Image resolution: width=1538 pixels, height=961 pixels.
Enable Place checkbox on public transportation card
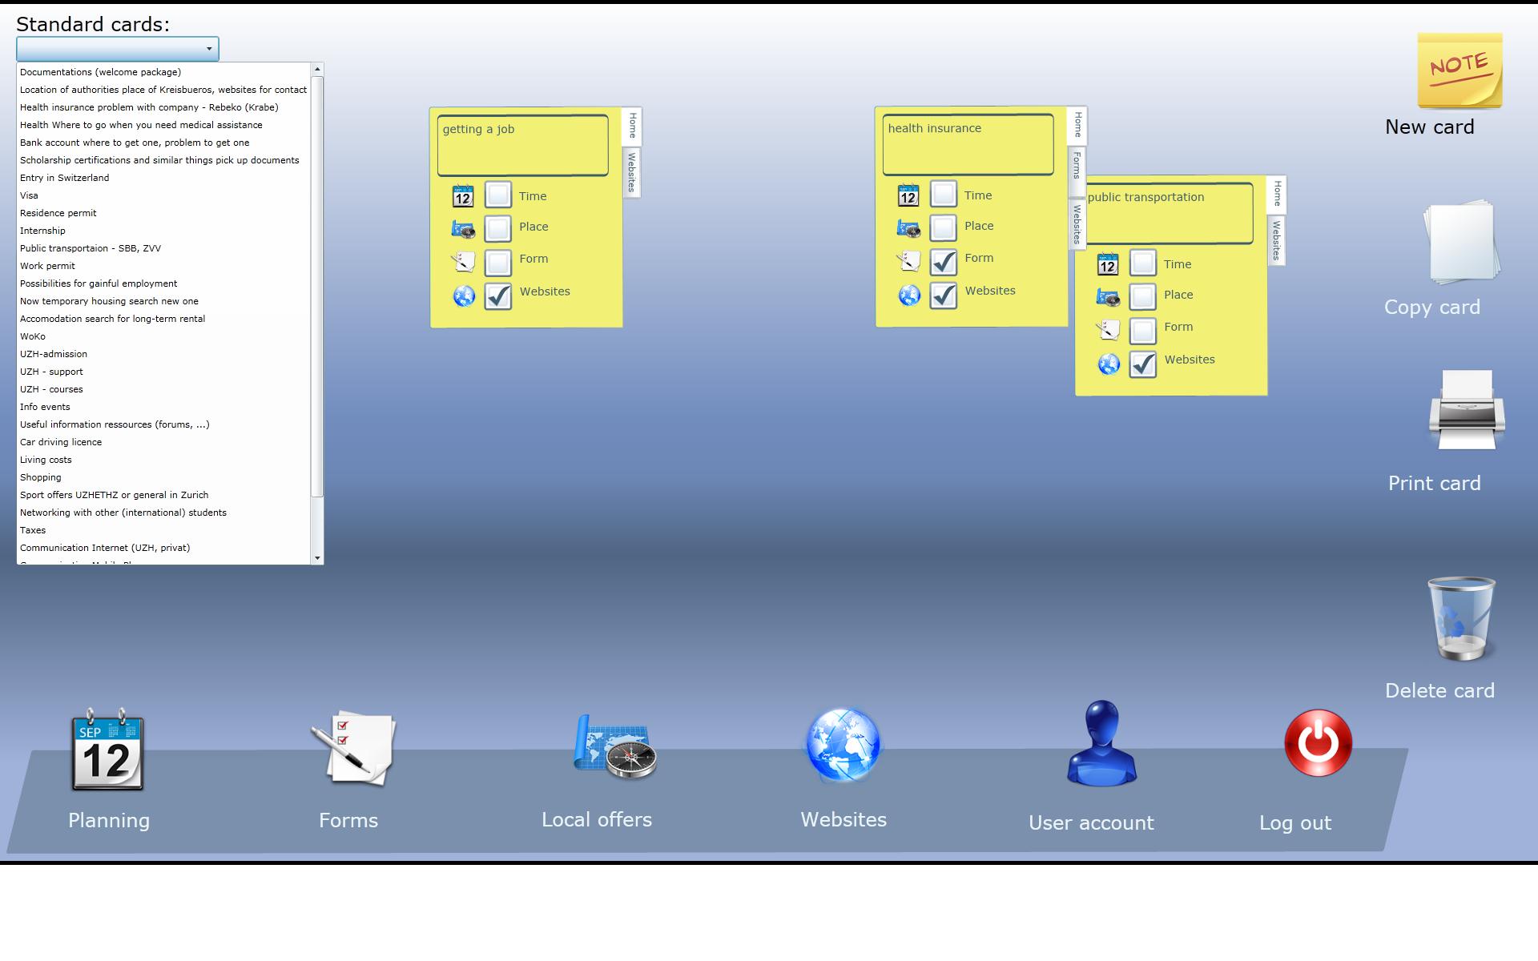(x=1143, y=296)
